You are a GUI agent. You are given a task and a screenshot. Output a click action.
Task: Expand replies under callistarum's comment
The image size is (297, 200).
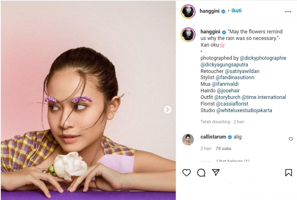pyautogui.click(x=233, y=161)
